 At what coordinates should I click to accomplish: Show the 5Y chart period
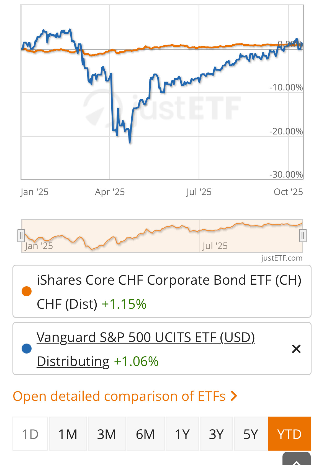pos(251,434)
